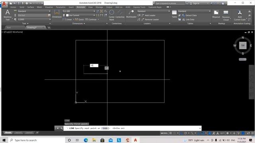This screenshot has width=255, height=143.
Task: Click the Use Current layer color swatch
Action: click(x=67, y=15)
